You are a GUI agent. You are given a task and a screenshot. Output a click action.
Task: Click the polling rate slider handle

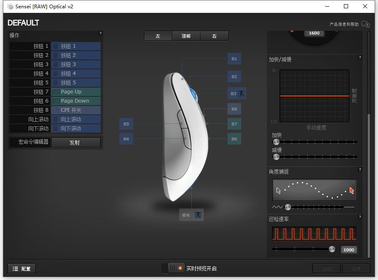click(x=332, y=249)
